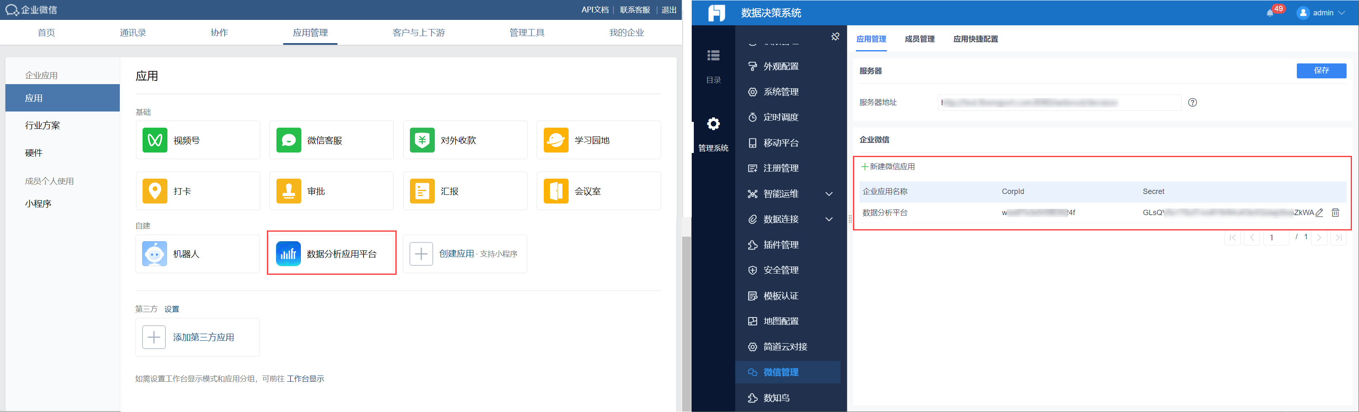Open the 机器人 app icon
The height and width of the screenshot is (412, 1359).
(155, 254)
